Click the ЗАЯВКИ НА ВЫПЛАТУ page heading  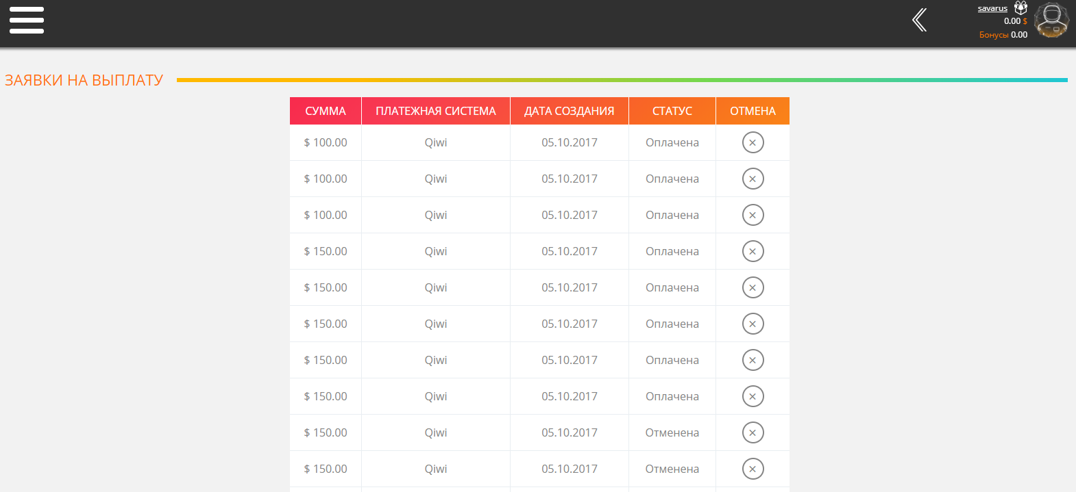coord(84,80)
